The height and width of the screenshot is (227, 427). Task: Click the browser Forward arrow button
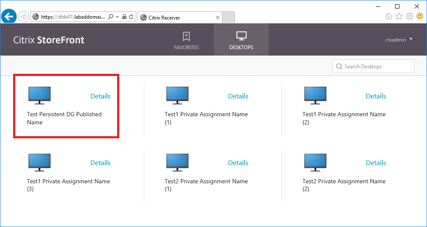24,17
